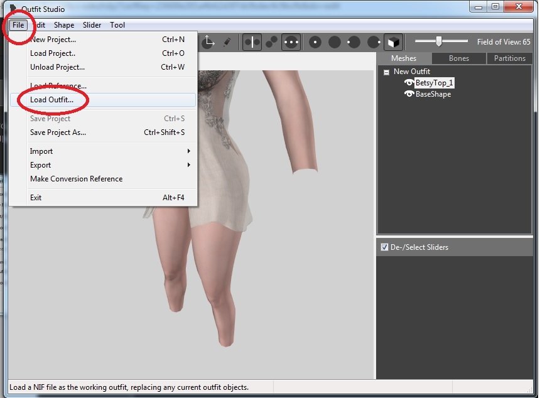This screenshot has height=398, width=540.
Task: Select the pencil vertex edit tool
Action: pos(227,42)
